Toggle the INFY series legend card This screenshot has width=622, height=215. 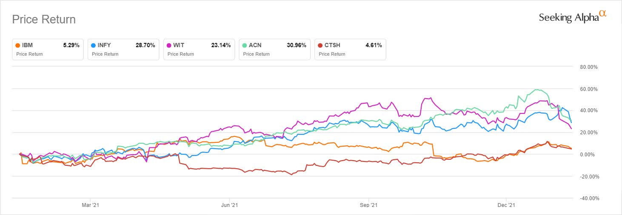123,49
